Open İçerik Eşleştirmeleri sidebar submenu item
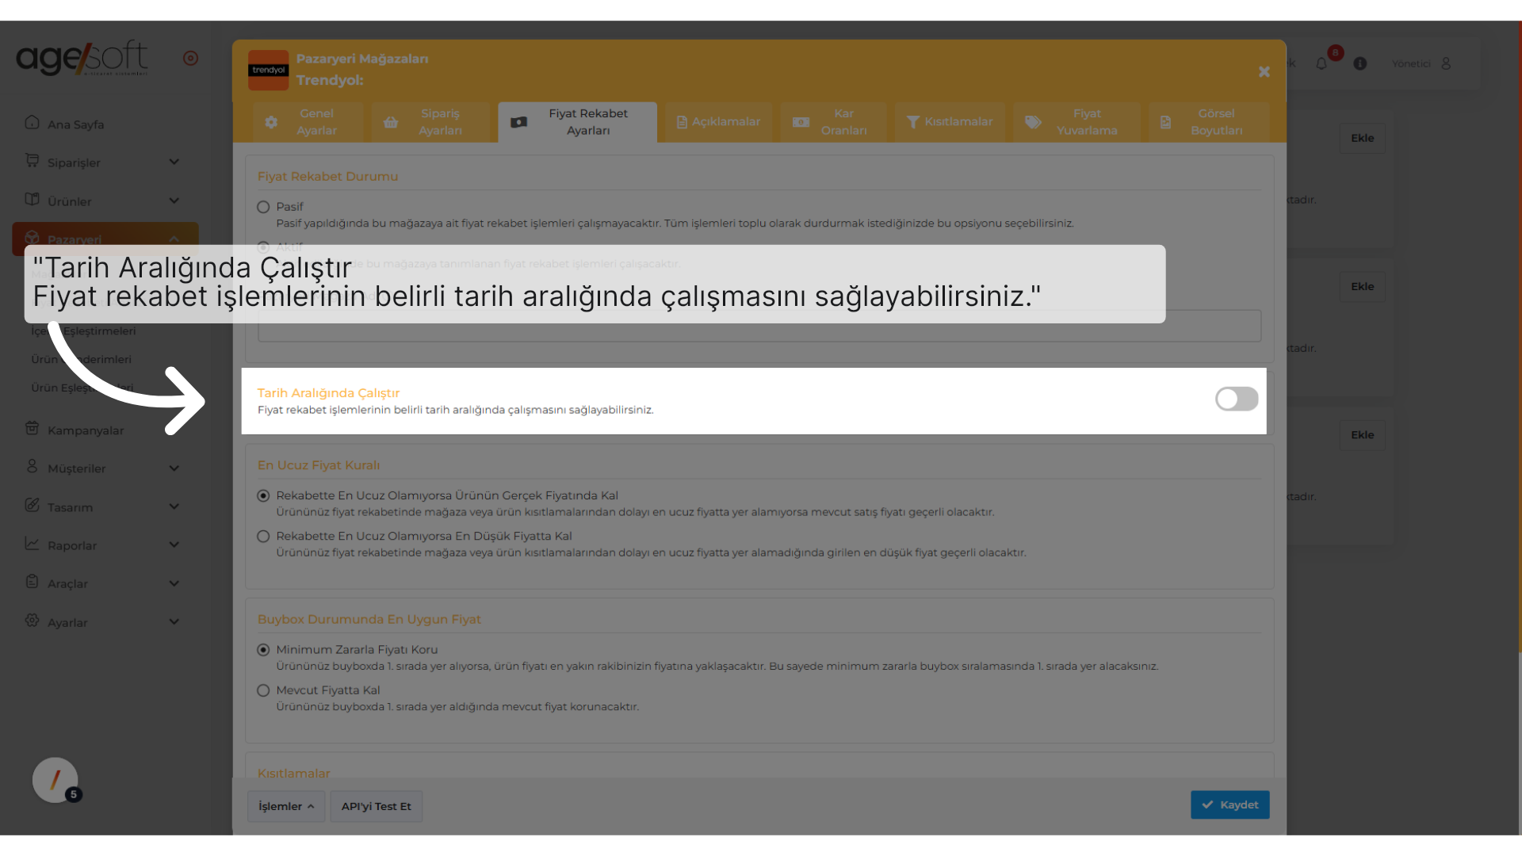Screen dimensions: 1522x856 click(x=83, y=331)
